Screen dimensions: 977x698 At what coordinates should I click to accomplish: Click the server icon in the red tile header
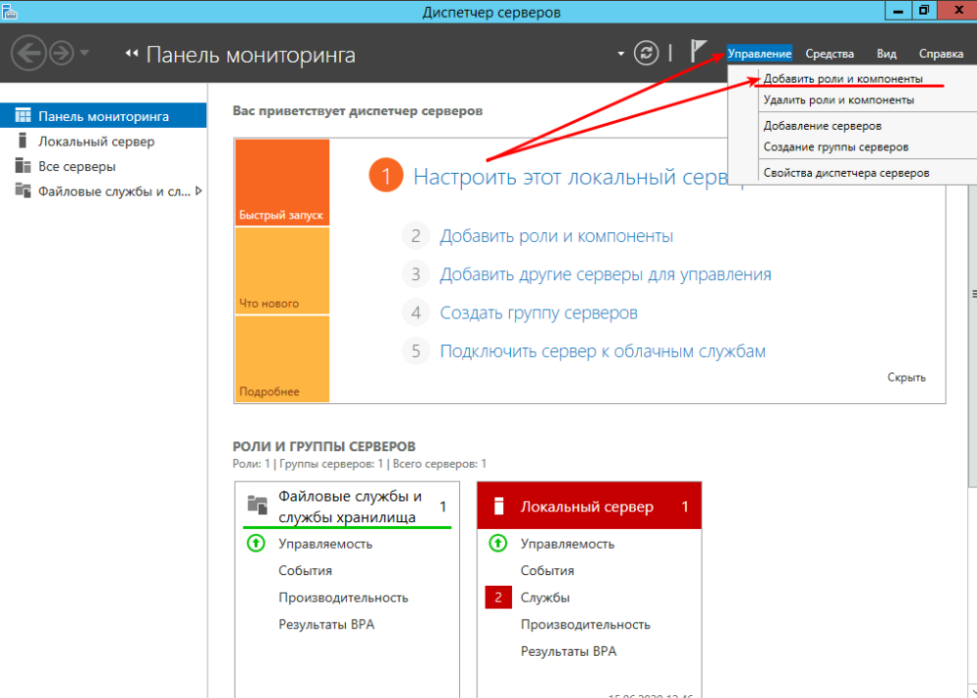point(498,506)
